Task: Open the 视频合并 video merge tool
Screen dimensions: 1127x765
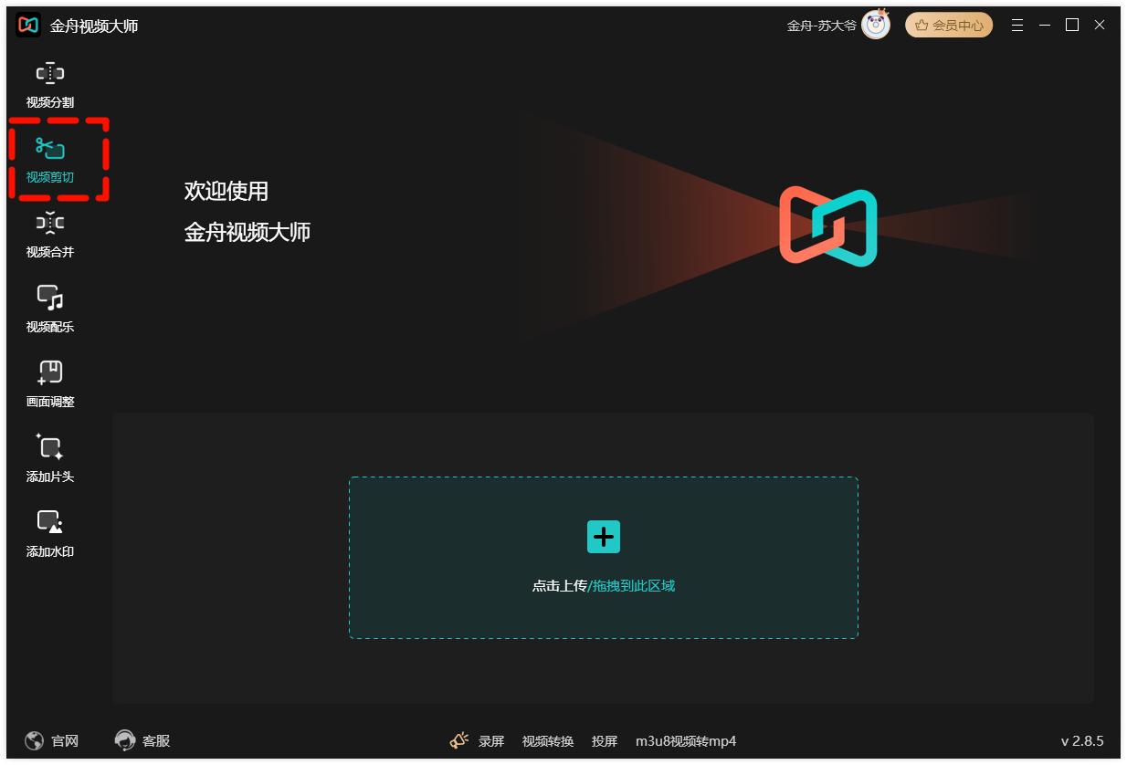Action: tap(50, 234)
